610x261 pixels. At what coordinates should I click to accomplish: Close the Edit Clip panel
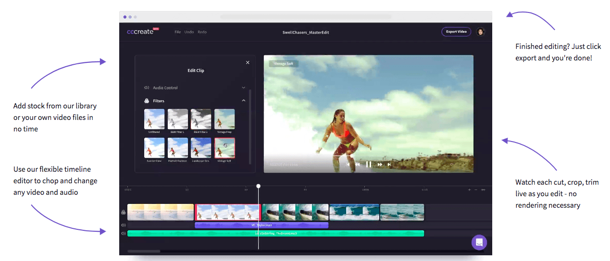pos(248,62)
